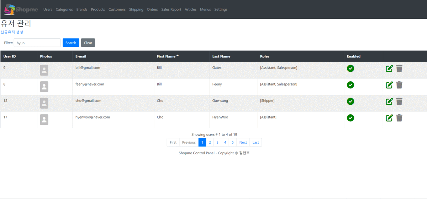The width and height of the screenshot is (427, 209).
Task: Toggle the green enabled icon for user 12
Action: (x=350, y=101)
